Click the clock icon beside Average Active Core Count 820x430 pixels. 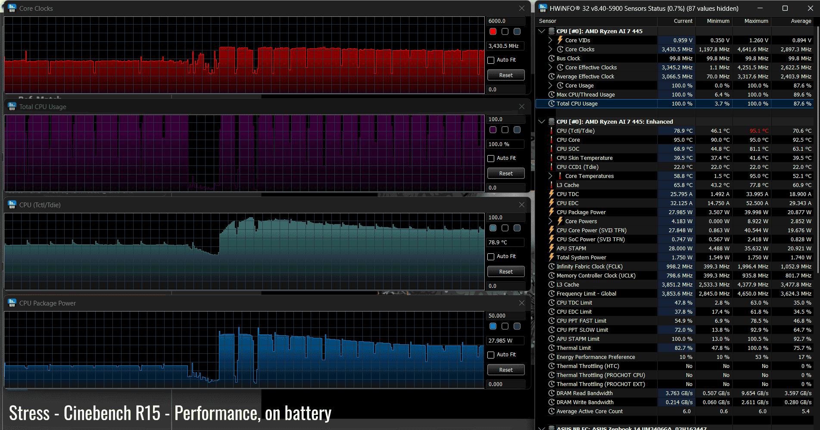552,411
